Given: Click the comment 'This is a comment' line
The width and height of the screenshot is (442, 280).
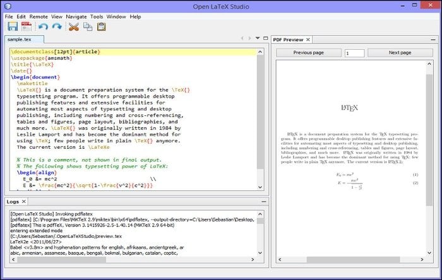Looking at the screenshot, I should pos(89,160).
